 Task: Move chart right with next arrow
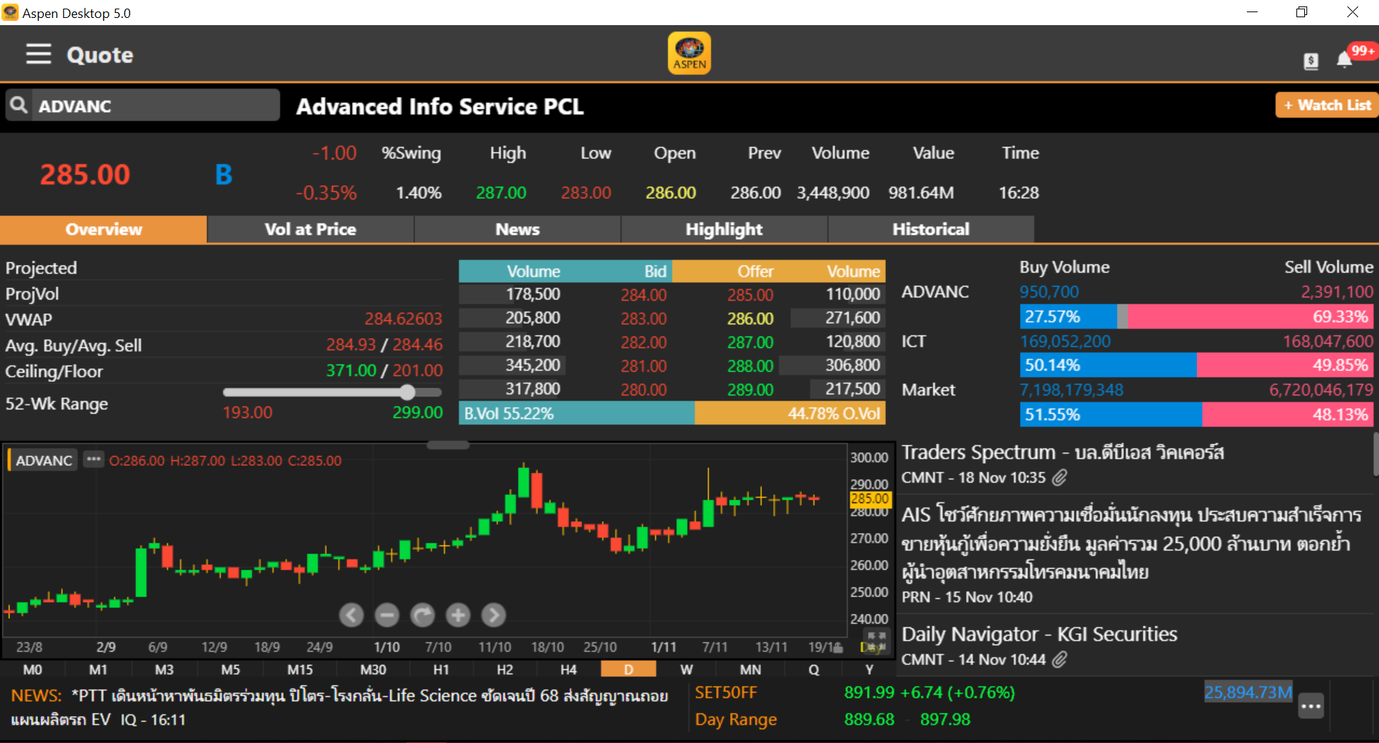click(x=493, y=615)
